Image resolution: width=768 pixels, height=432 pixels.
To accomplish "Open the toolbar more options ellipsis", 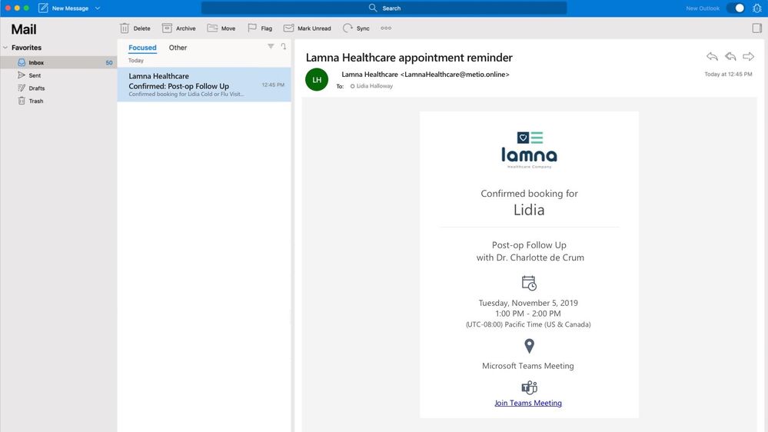I will pos(386,28).
